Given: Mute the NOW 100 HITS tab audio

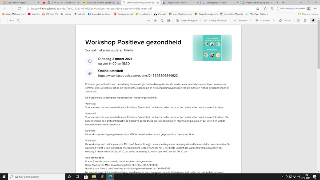Looking at the screenshot, I should click(x=48, y=3).
